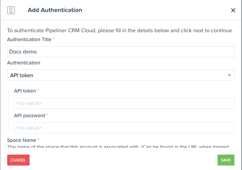This screenshot has height=170, width=242.
Task: Click the Space Name field label
Action: coord(21,140)
